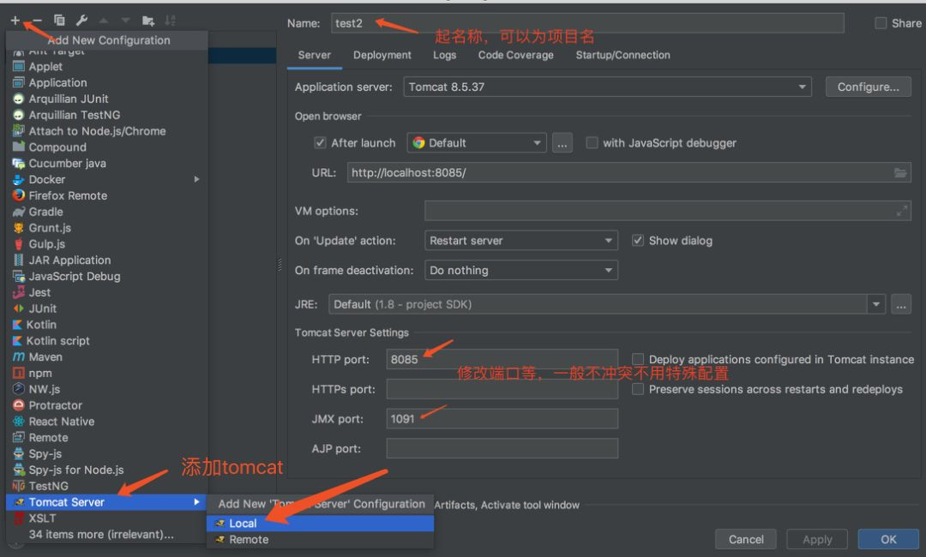Switch to the Server tab
This screenshot has height=557, width=926.
(314, 55)
